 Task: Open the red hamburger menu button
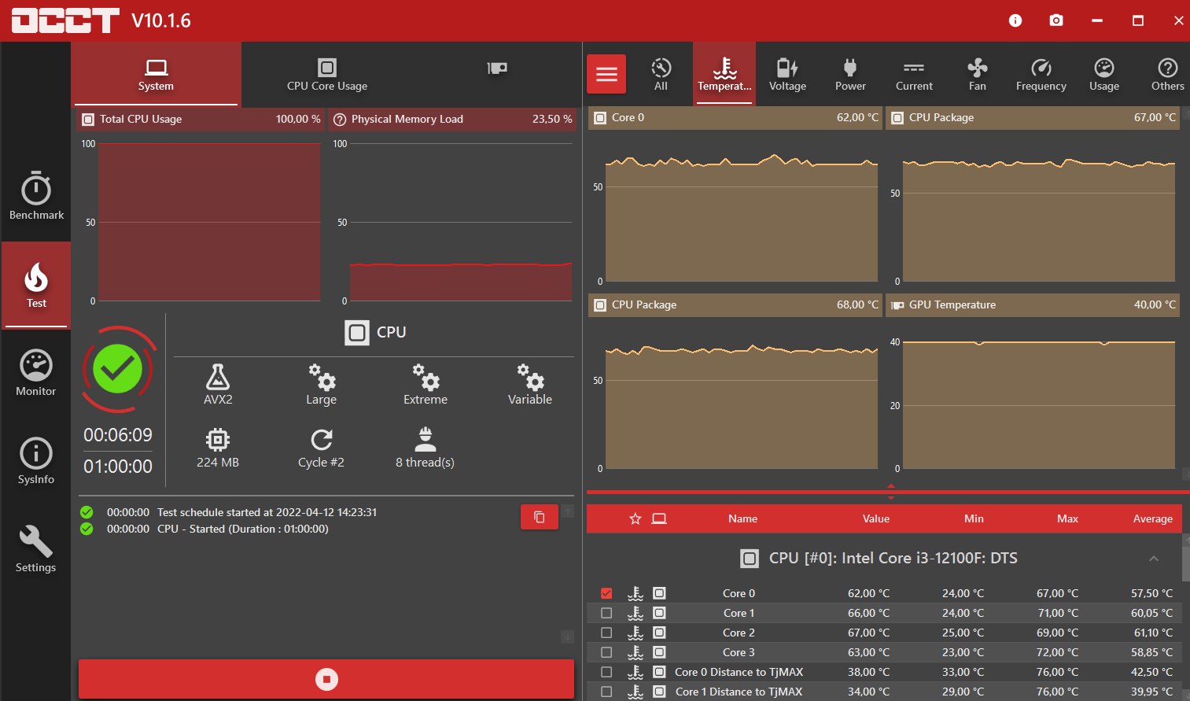click(x=606, y=74)
